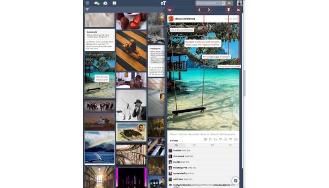The image size is (329, 188).
Task: Close the detail panel
Action: (x=238, y=10)
